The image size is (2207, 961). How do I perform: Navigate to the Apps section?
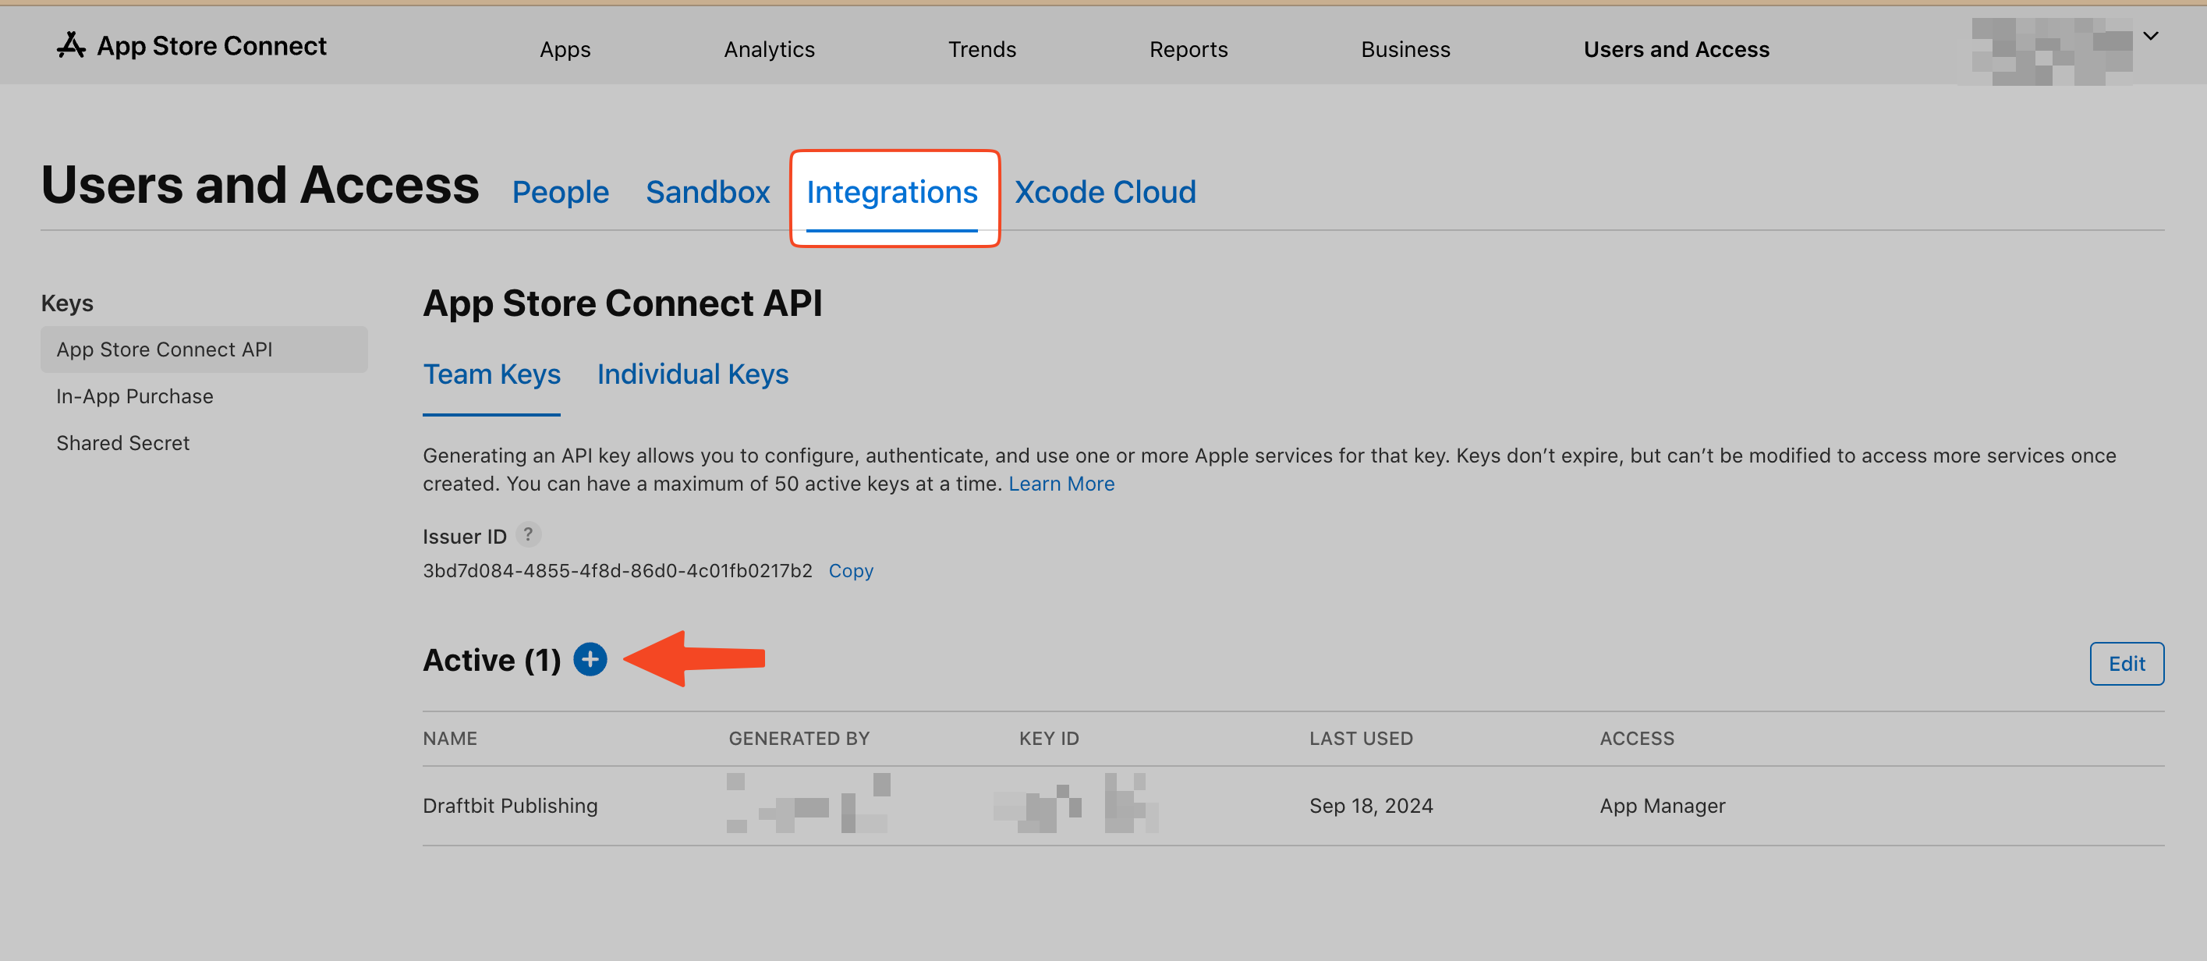[x=565, y=49]
